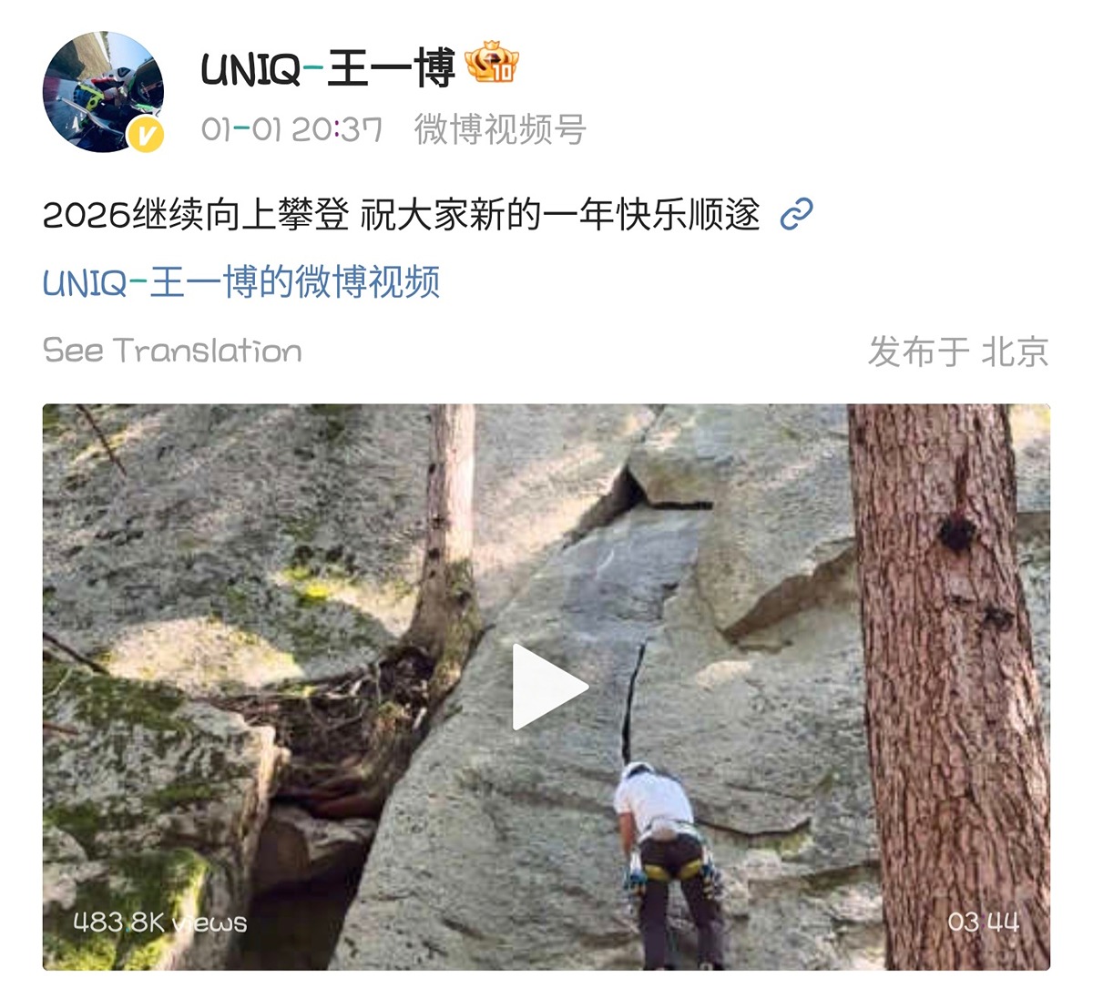Open the UNIQ-王一博 username profile
1093x999 pixels.
click(328, 68)
